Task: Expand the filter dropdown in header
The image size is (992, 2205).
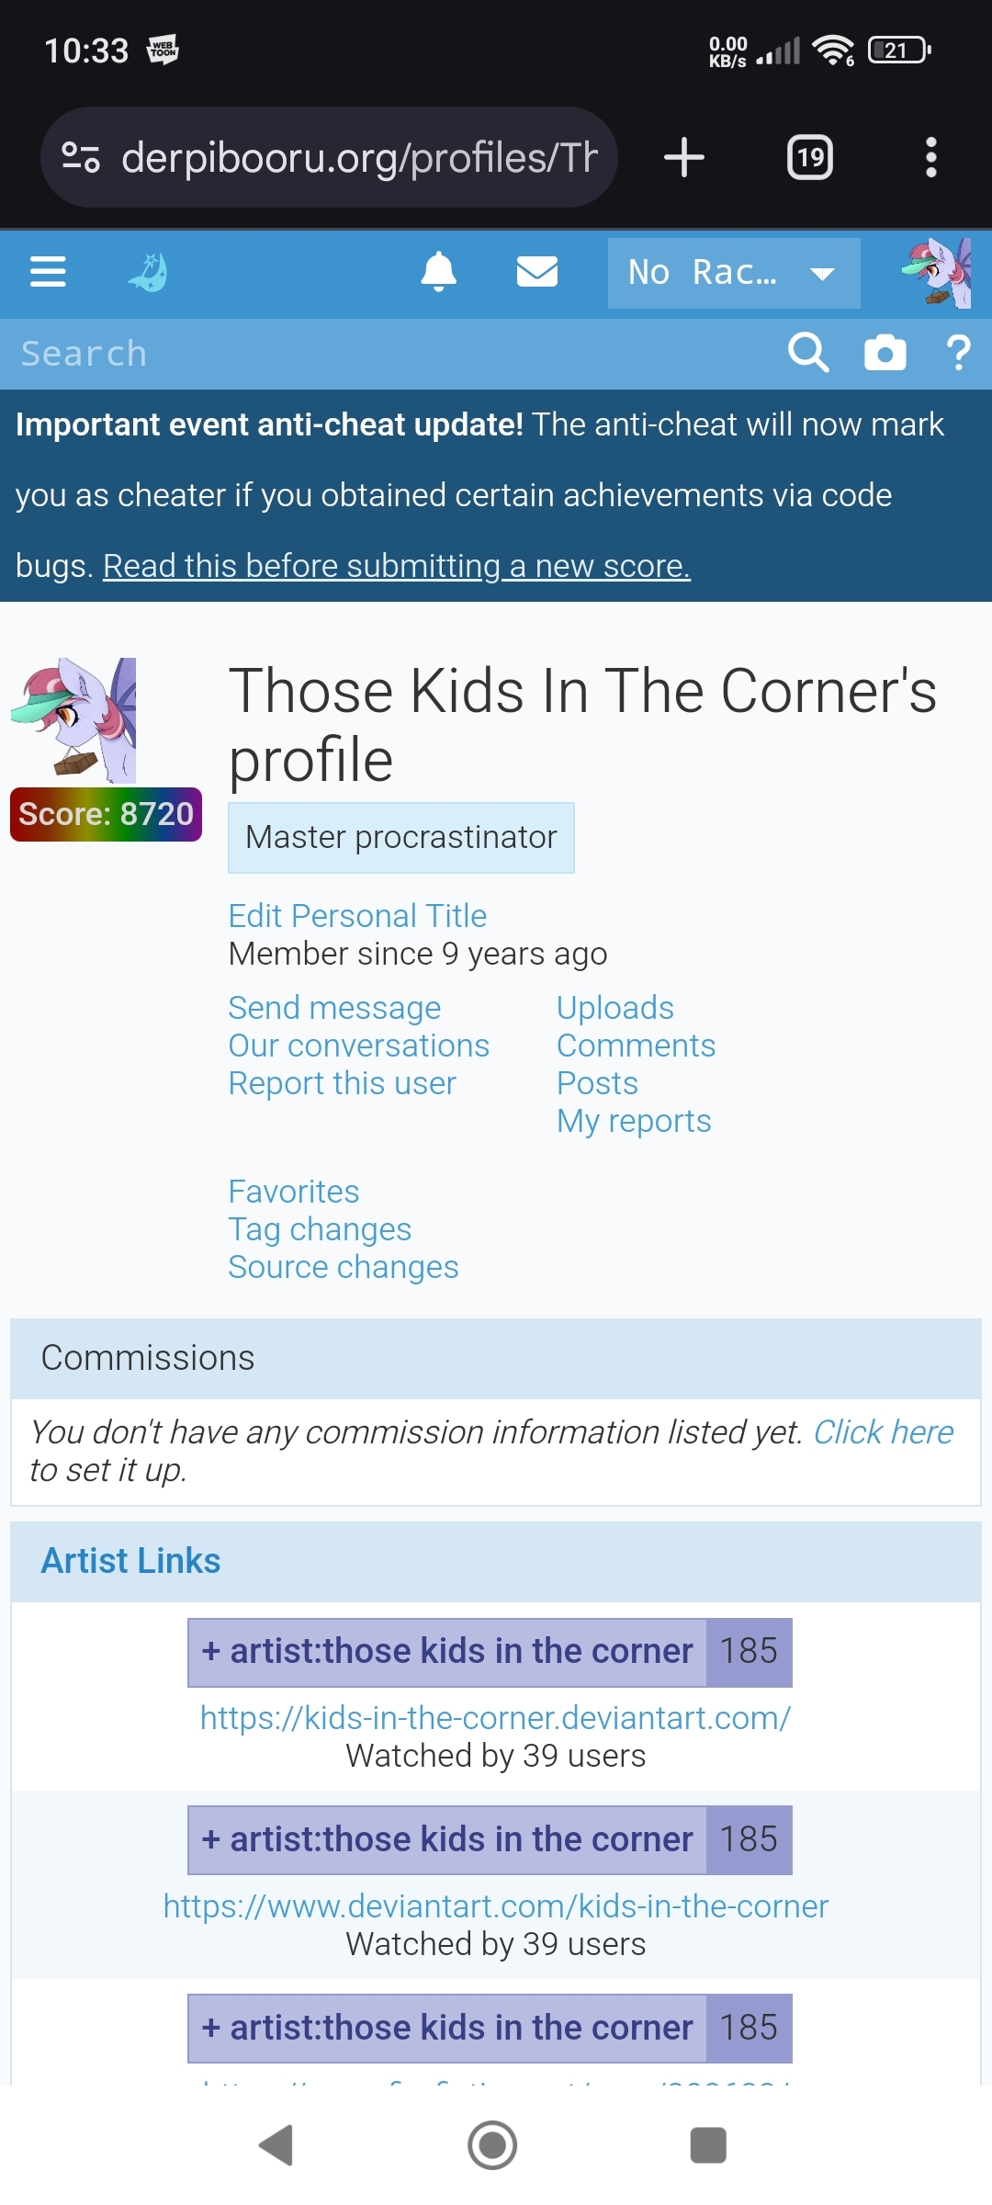Action: tap(733, 273)
